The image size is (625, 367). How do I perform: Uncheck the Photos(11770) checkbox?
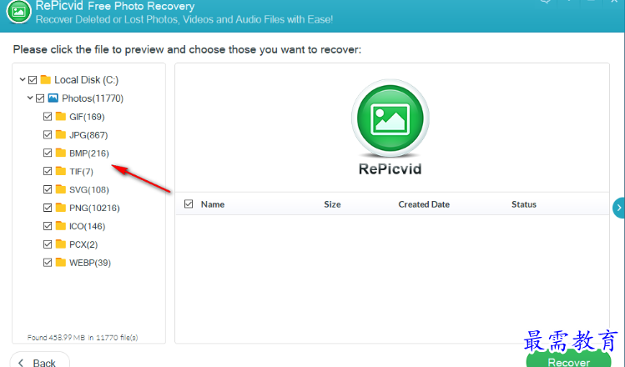(40, 98)
